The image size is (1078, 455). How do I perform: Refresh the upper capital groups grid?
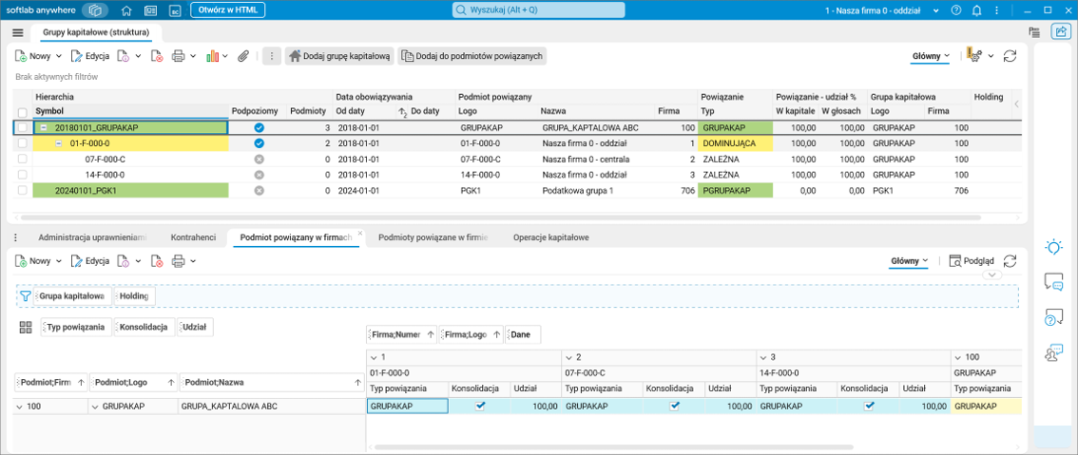[1010, 56]
